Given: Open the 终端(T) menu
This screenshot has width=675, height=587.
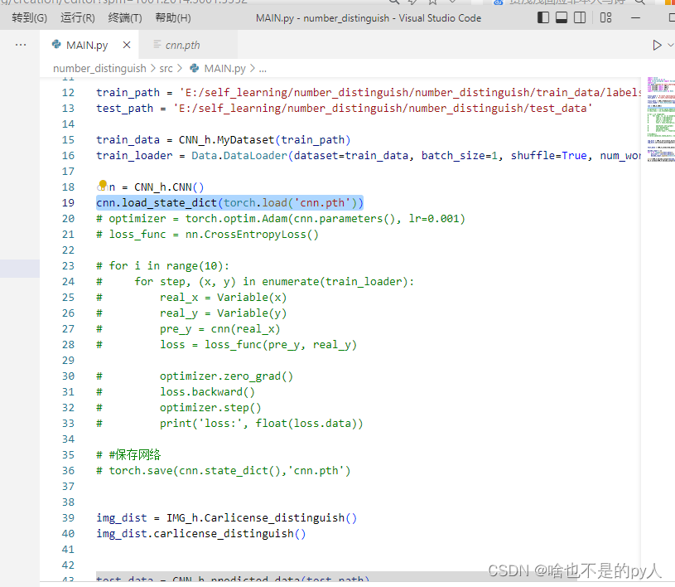Looking at the screenshot, I should coord(125,18).
